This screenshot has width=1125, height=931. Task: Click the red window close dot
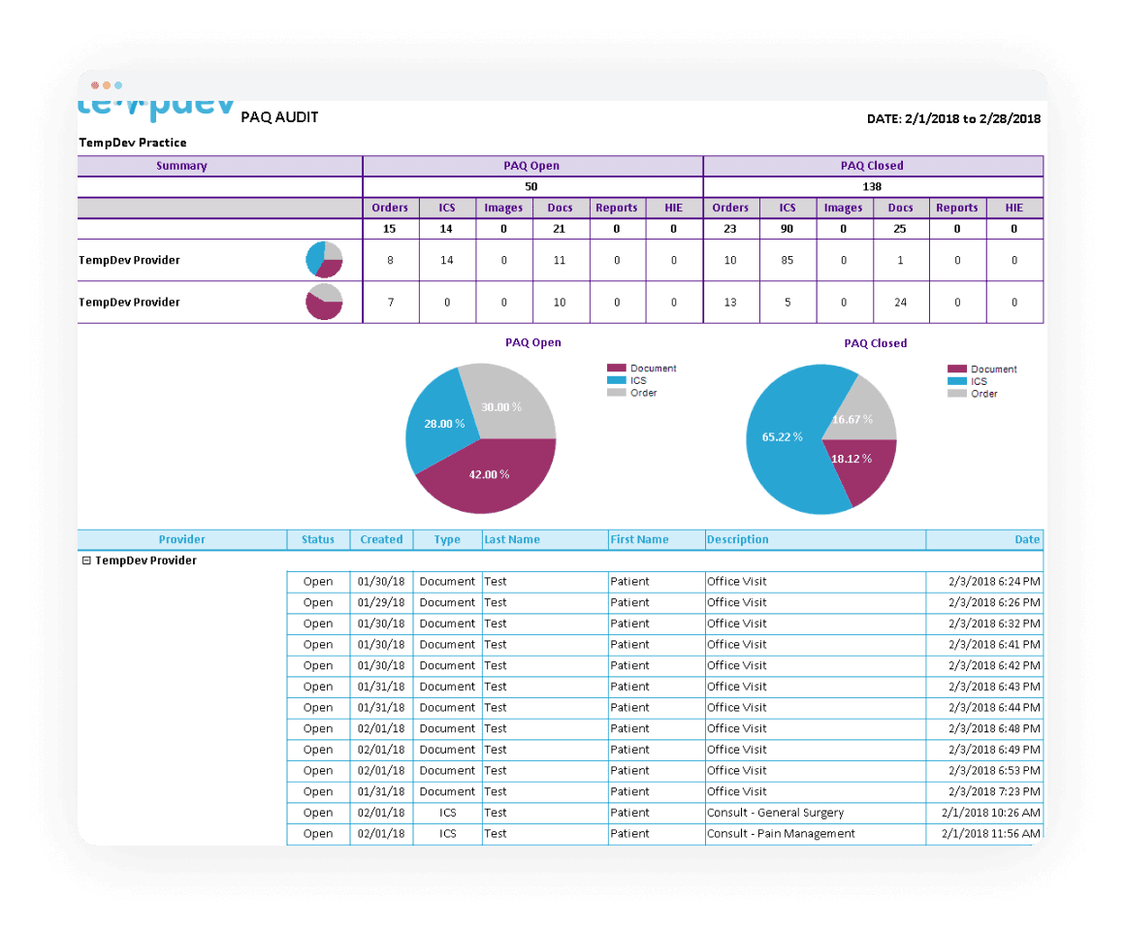click(x=95, y=85)
